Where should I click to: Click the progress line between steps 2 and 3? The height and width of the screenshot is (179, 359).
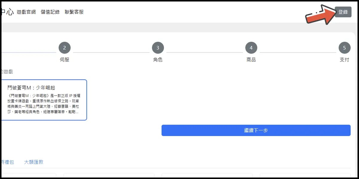click(111, 53)
